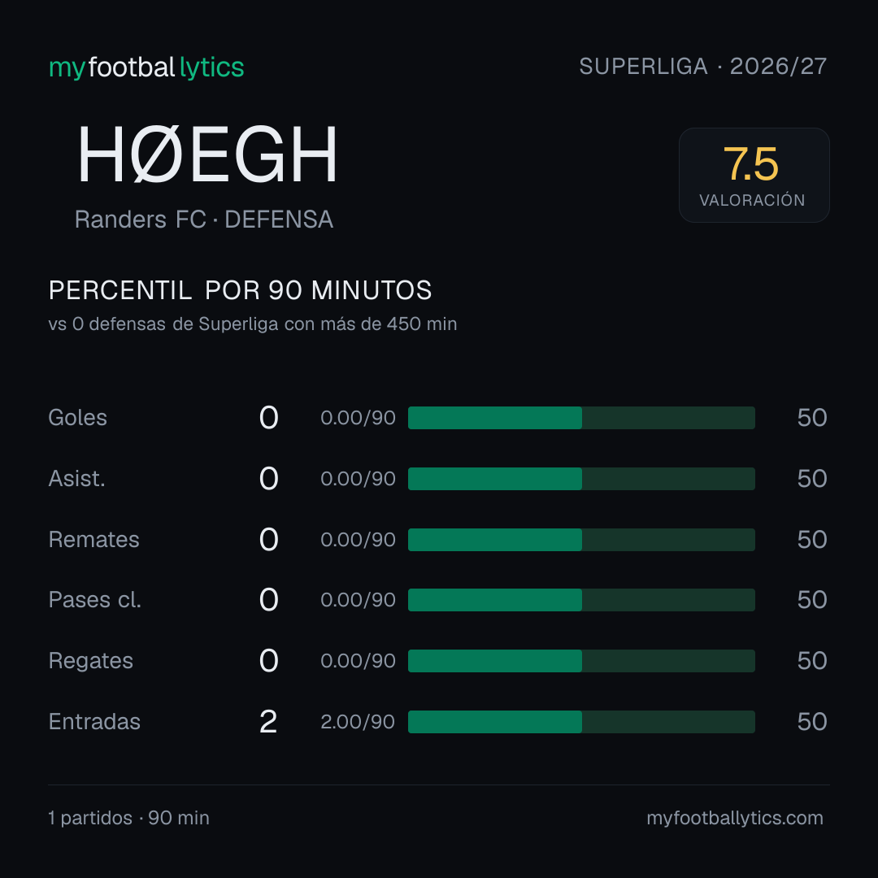
Task: Open the myfootballytics.com footer link
Action: click(735, 818)
